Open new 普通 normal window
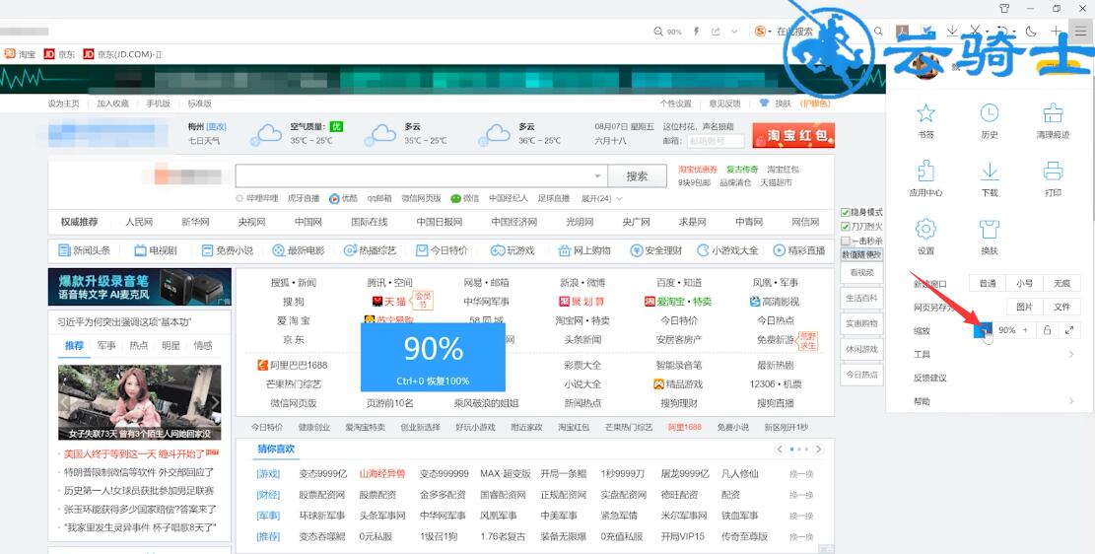1095x554 pixels. (x=988, y=284)
